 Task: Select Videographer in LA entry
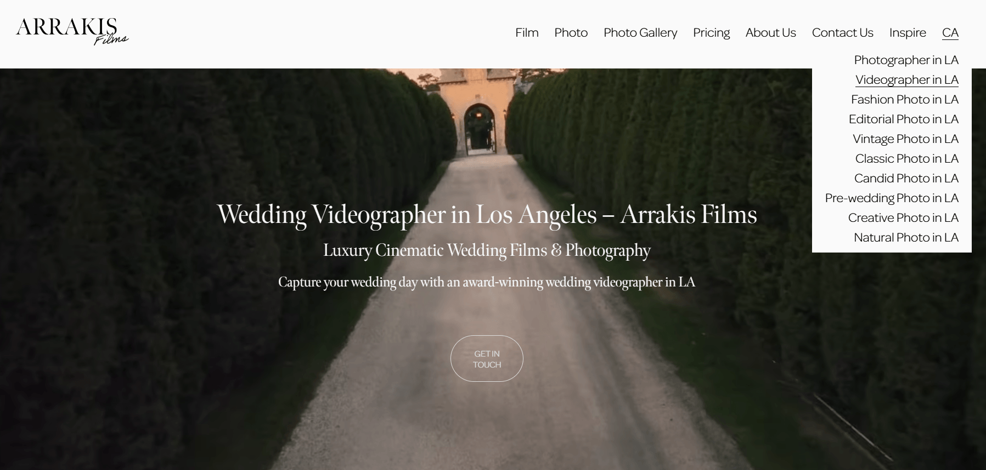point(907,79)
